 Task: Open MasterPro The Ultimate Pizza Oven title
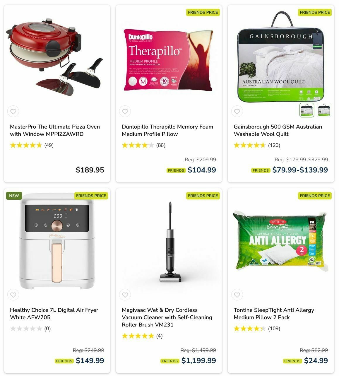(55, 130)
